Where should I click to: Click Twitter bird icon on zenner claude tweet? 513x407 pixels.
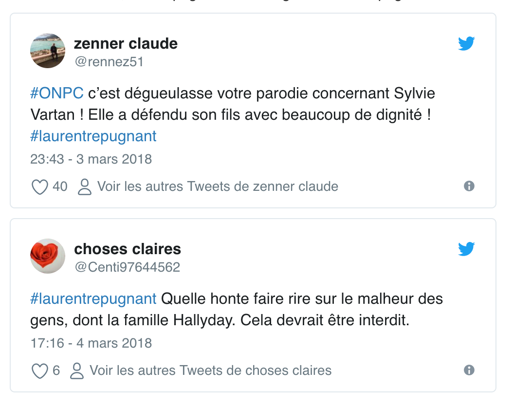coord(466,44)
